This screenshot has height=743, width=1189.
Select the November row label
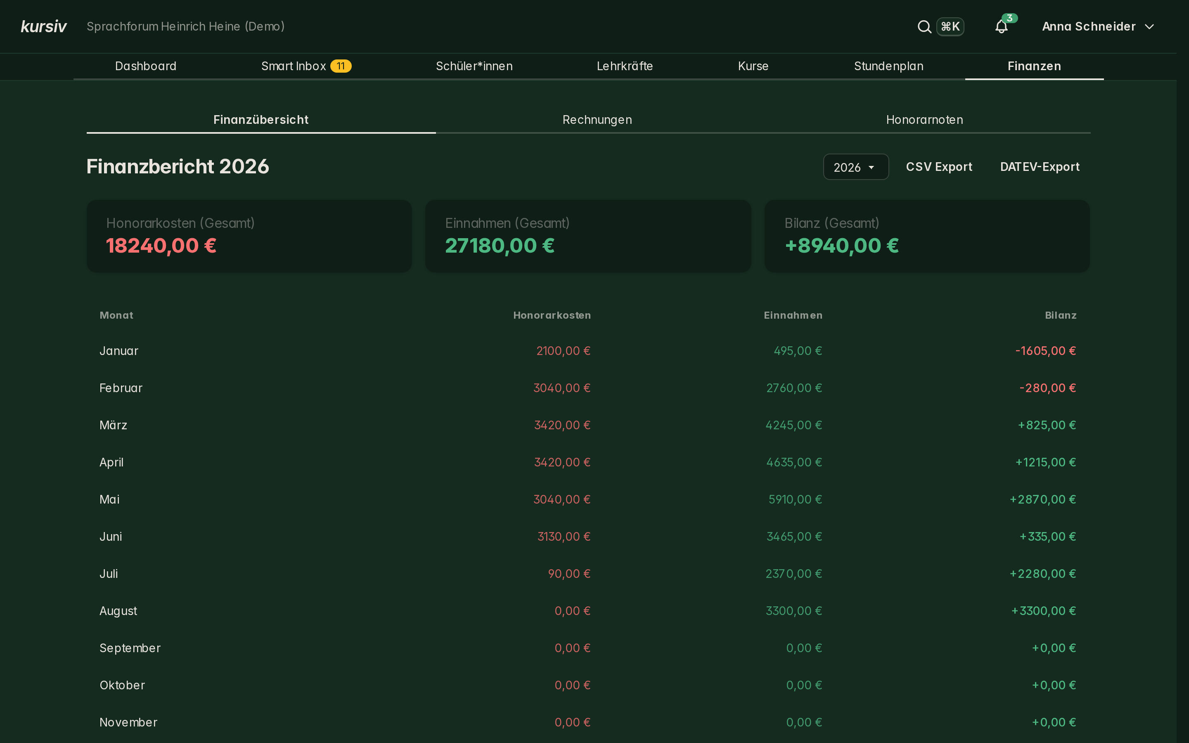(x=128, y=722)
